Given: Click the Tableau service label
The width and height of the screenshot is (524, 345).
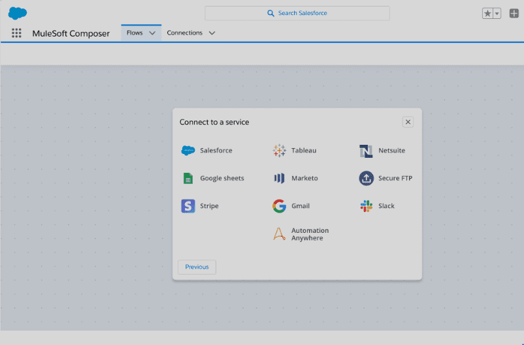Looking at the screenshot, I should 304,151.
